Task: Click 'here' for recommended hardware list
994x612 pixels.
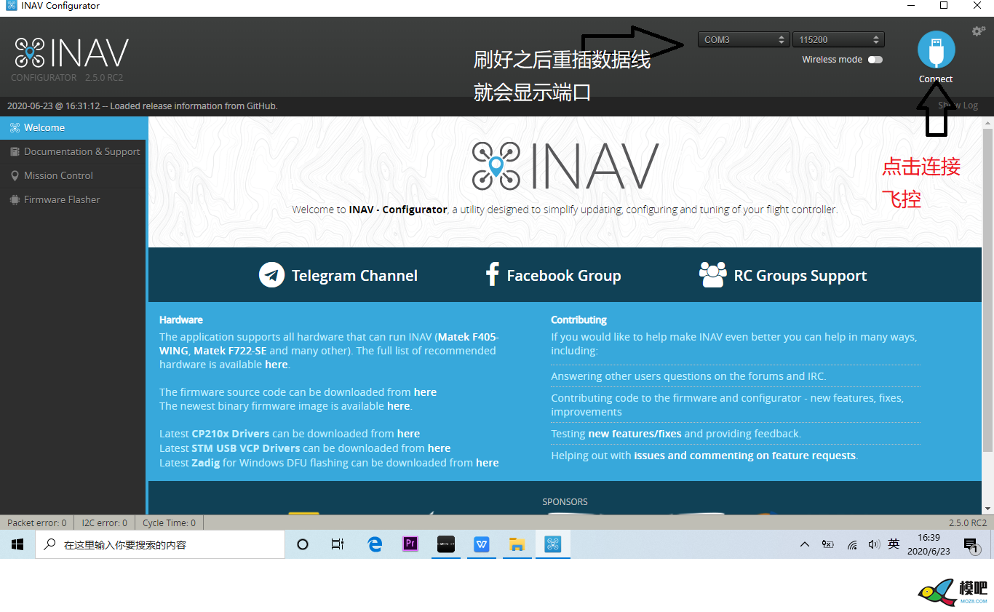Action: 277,365
